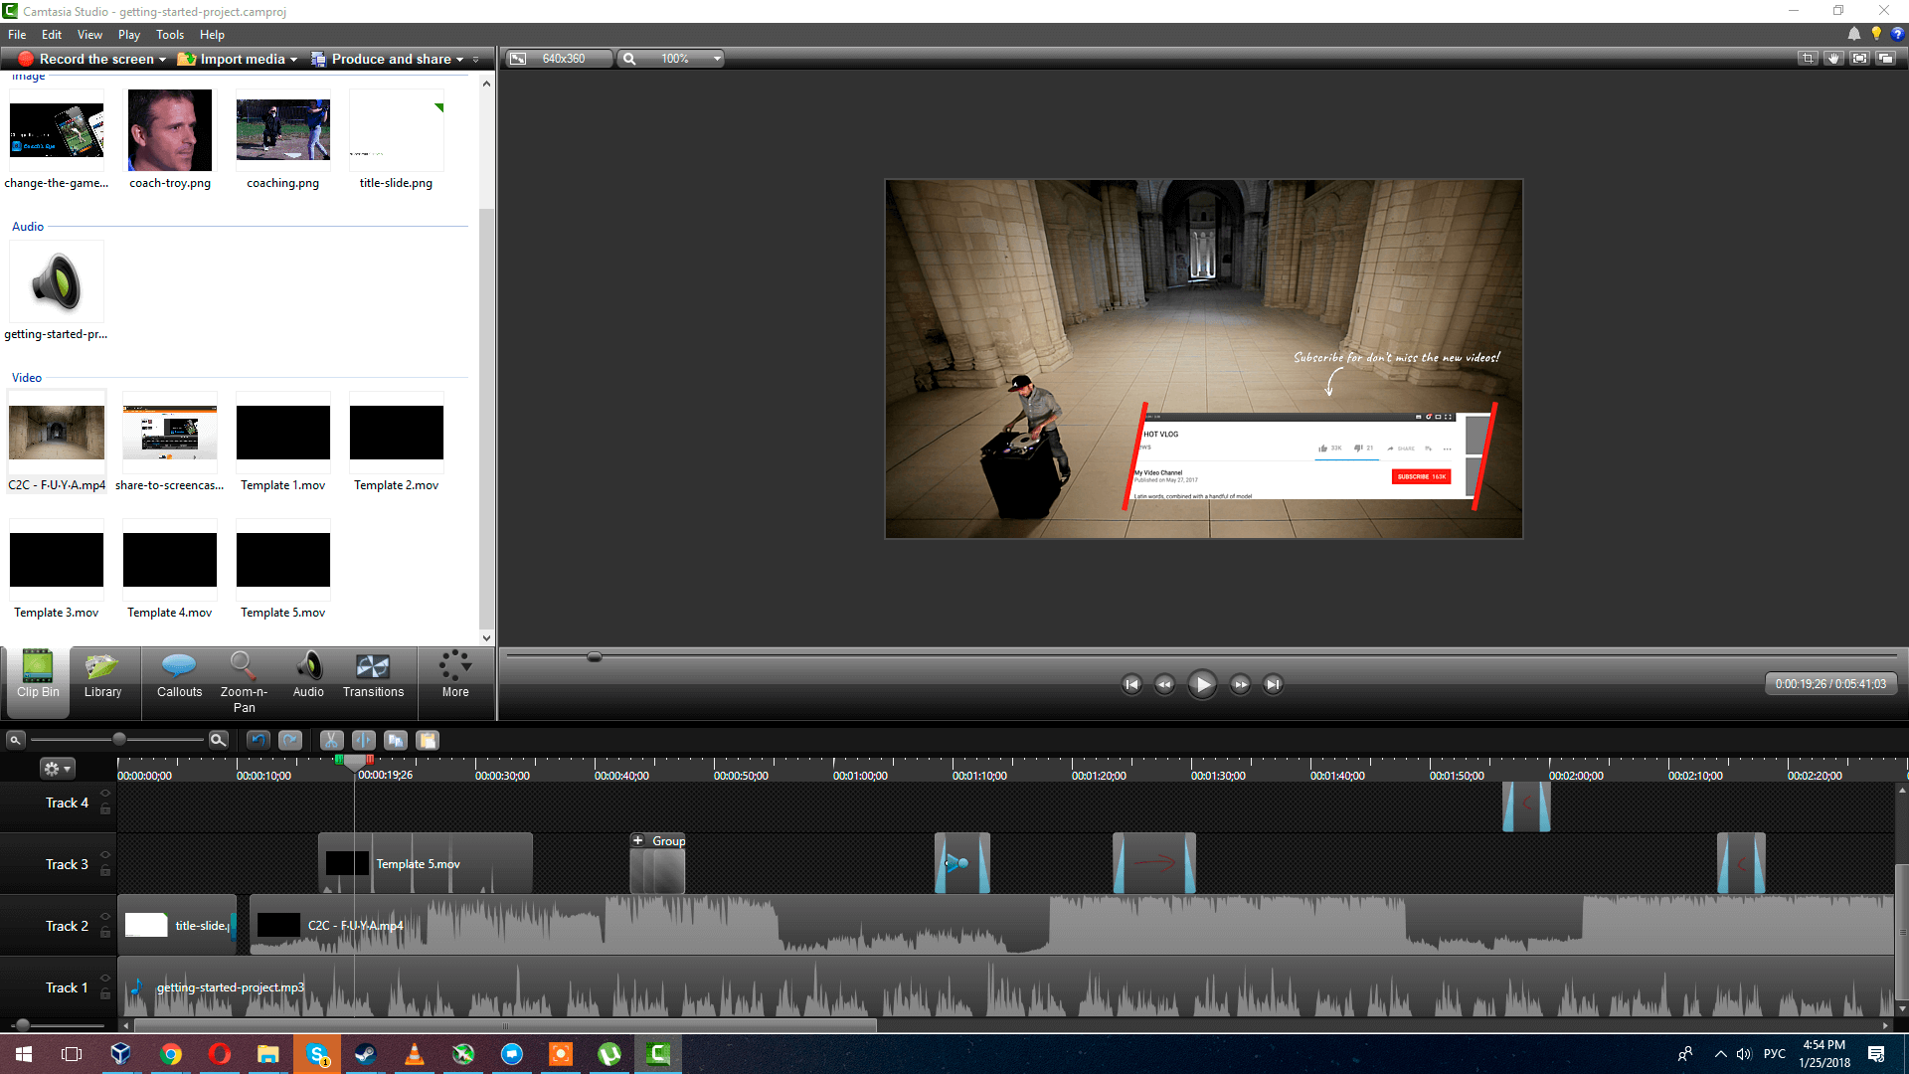Open the Tools menu
This screenshot has height=1074, width=1909.
pos(169,35)
